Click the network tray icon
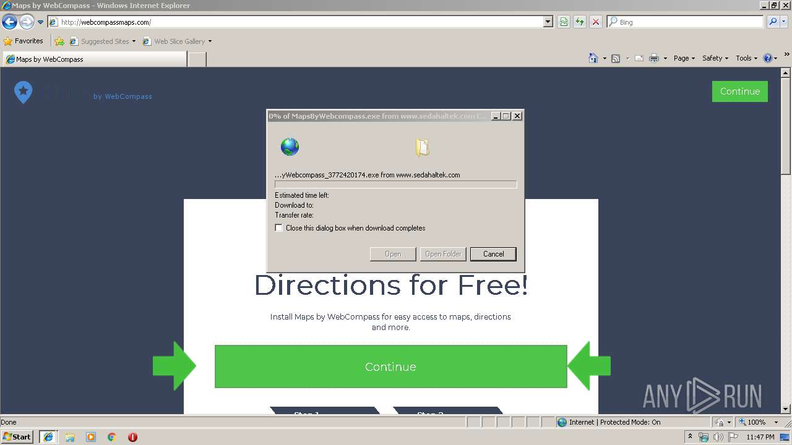 [704, 437]
